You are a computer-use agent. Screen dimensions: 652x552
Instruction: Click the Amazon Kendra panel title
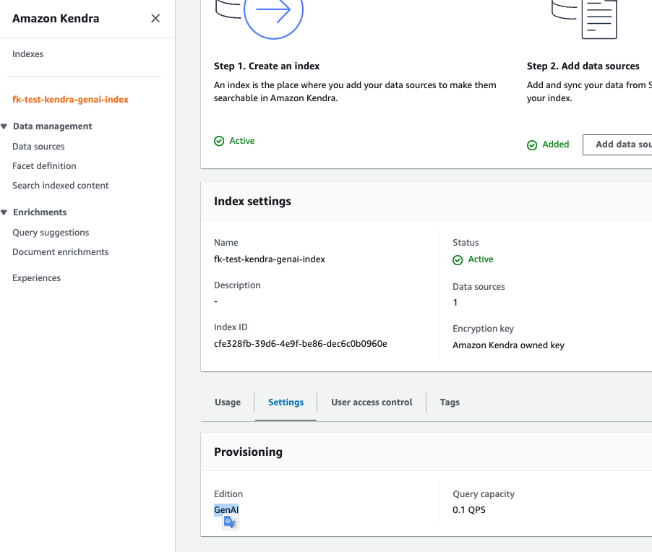(x=56, y=18)
